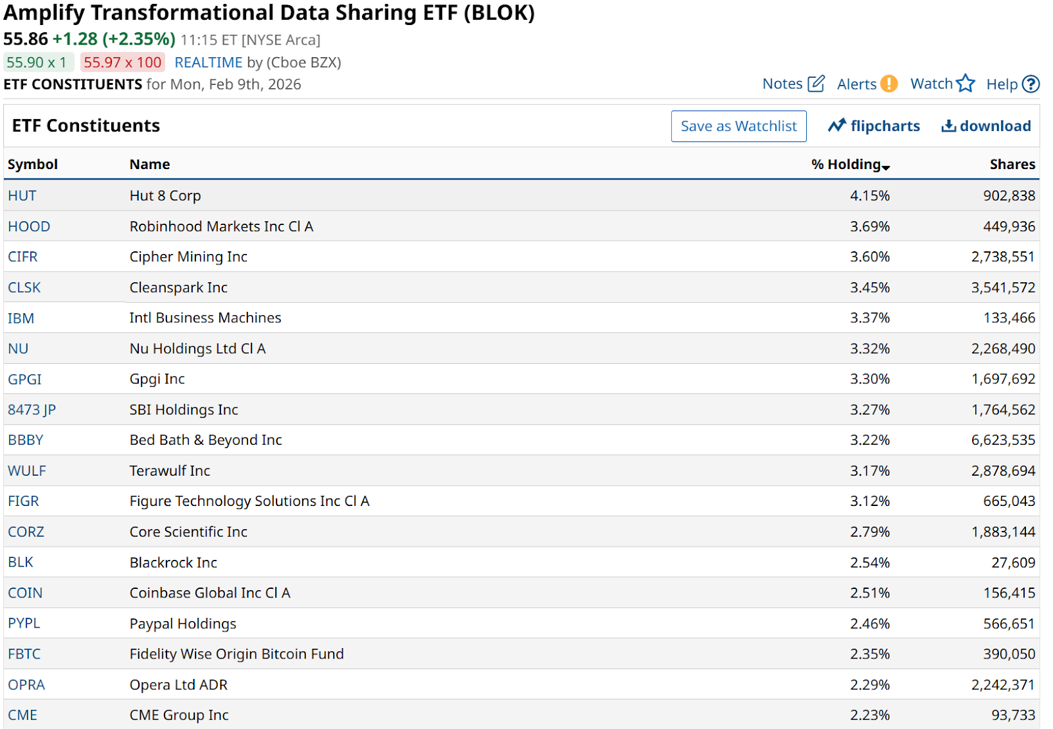The width and height of the screenshot is (1053, 729).
Task: Open the 8473 JP symbol link
Action: click(x=32, y=410)
